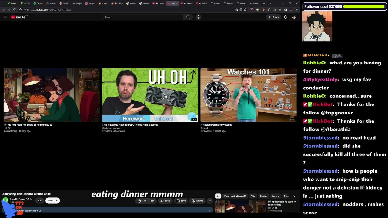
Task: Select the For you filter chip
Action: click(276, 196)
